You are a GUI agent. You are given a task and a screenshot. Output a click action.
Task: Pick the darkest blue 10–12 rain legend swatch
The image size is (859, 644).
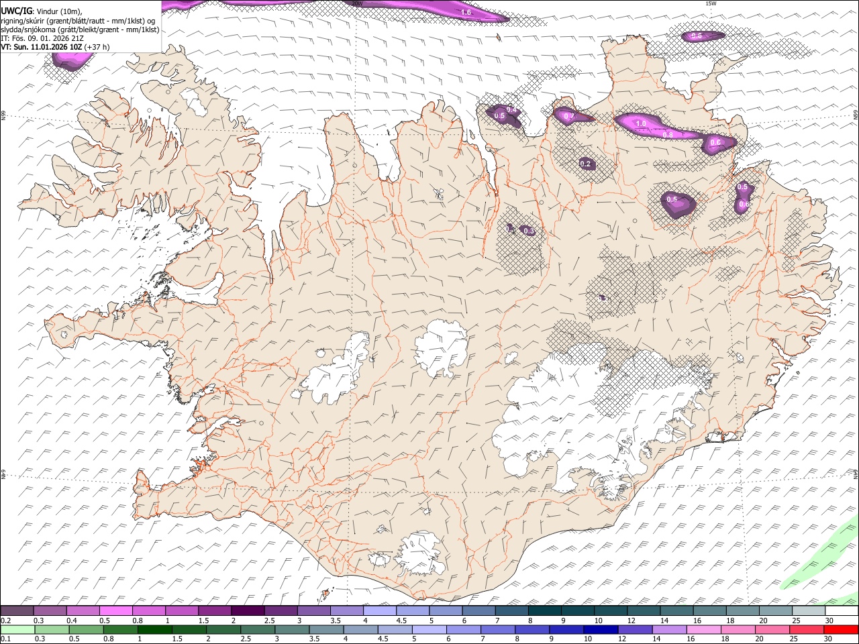(601, 629)
